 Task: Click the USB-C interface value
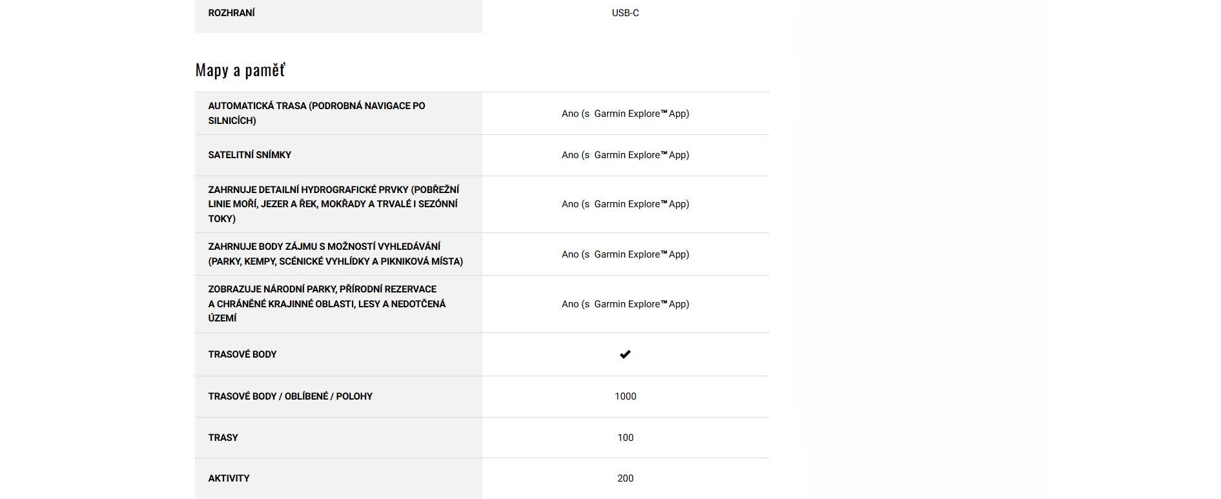[x=625, y=13]
